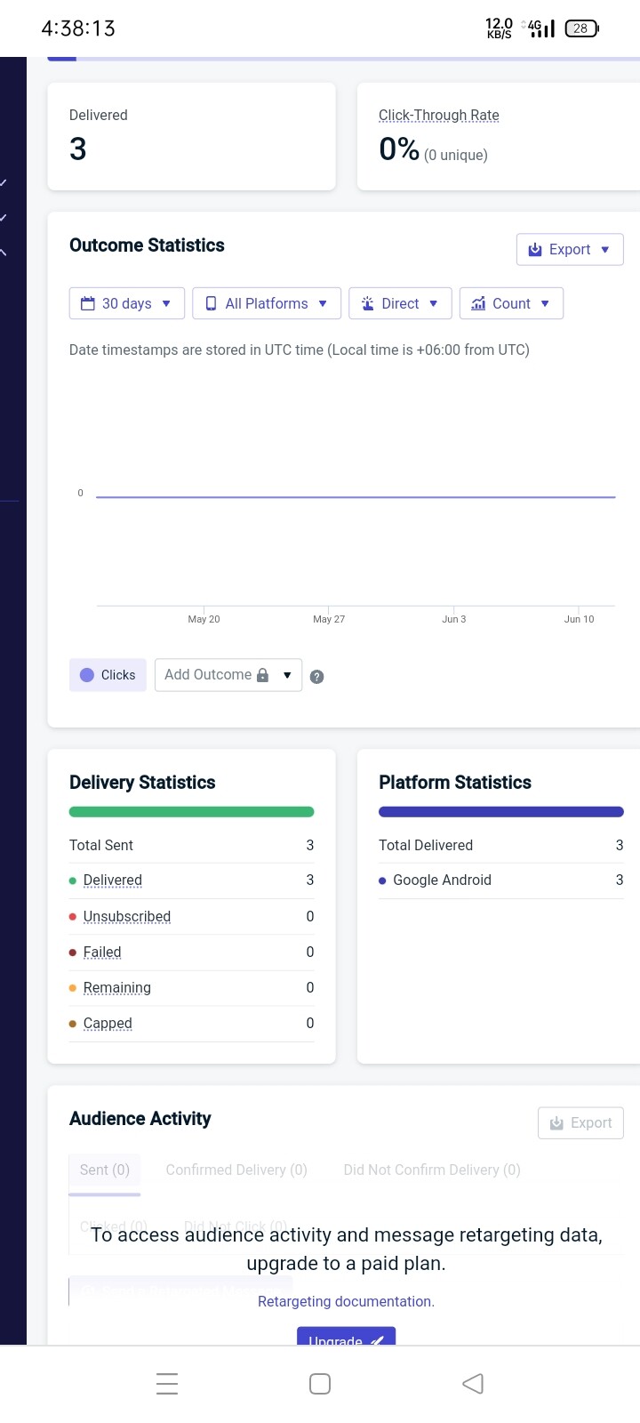Toggle the Clicks outcome series chip
Image resolution: width=640 pixels, height=1423 pixels.
click(108, 675)
